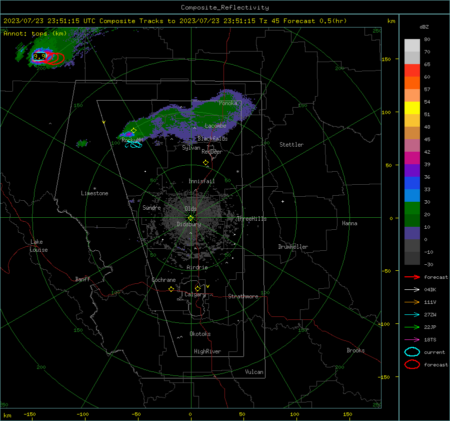The width and height of the screenshot is (450, 421).
Task: Click the yellow diamond marker below Cochrane
Action: click(x=171, y=289)
